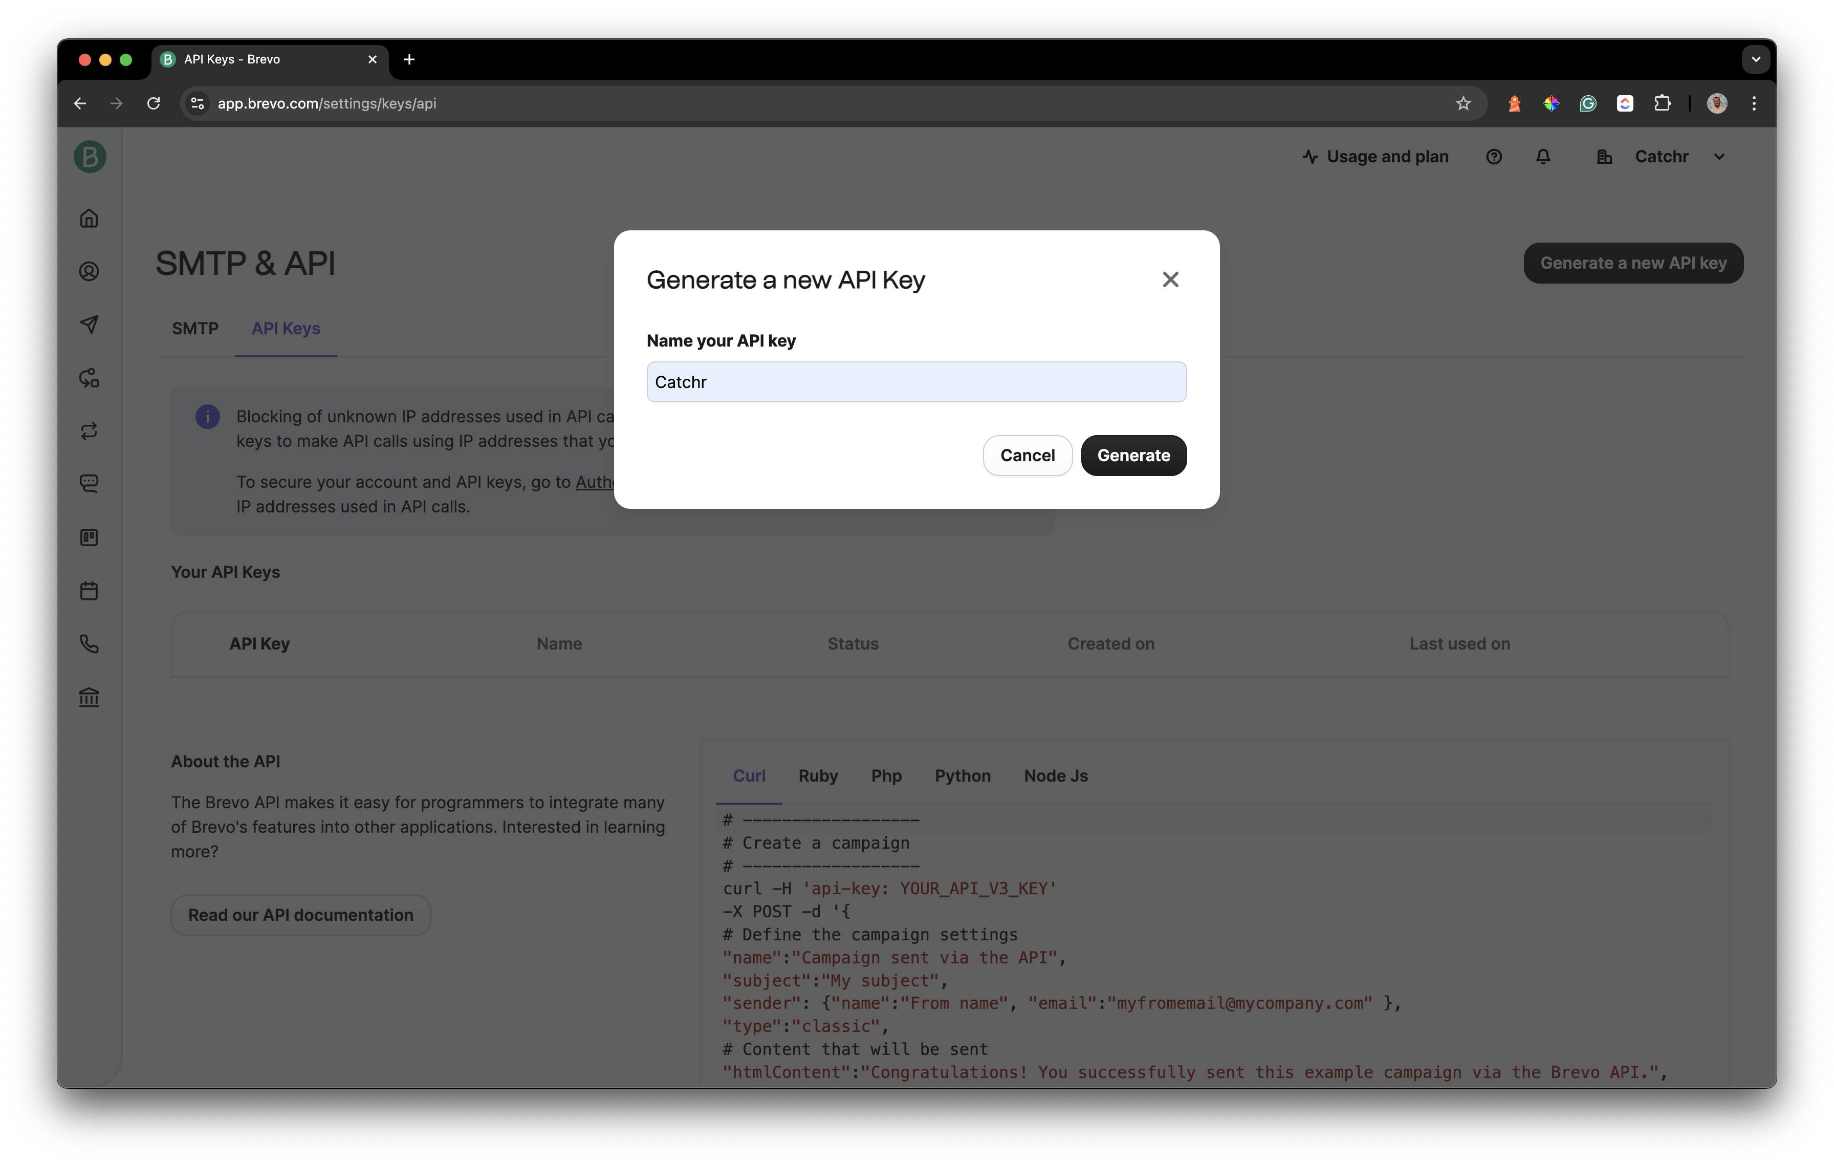
Task: Focus the Name your API key field
Action: pyautogui.click(x=916, y=382)
